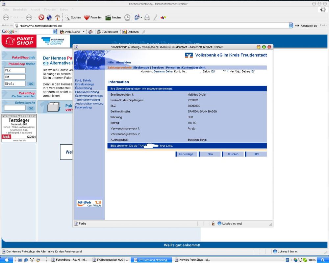
Task: Open History clock icon
Action: coord(127,17)
